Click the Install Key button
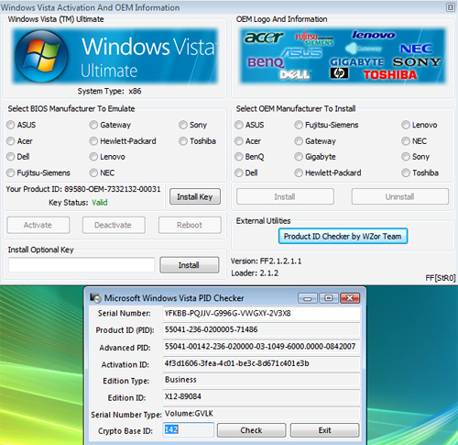458x445 pixels. click(x=195, y=196)
